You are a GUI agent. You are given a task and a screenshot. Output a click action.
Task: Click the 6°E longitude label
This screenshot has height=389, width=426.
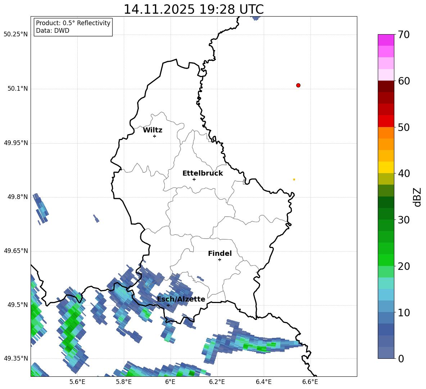tap(170, 382)
